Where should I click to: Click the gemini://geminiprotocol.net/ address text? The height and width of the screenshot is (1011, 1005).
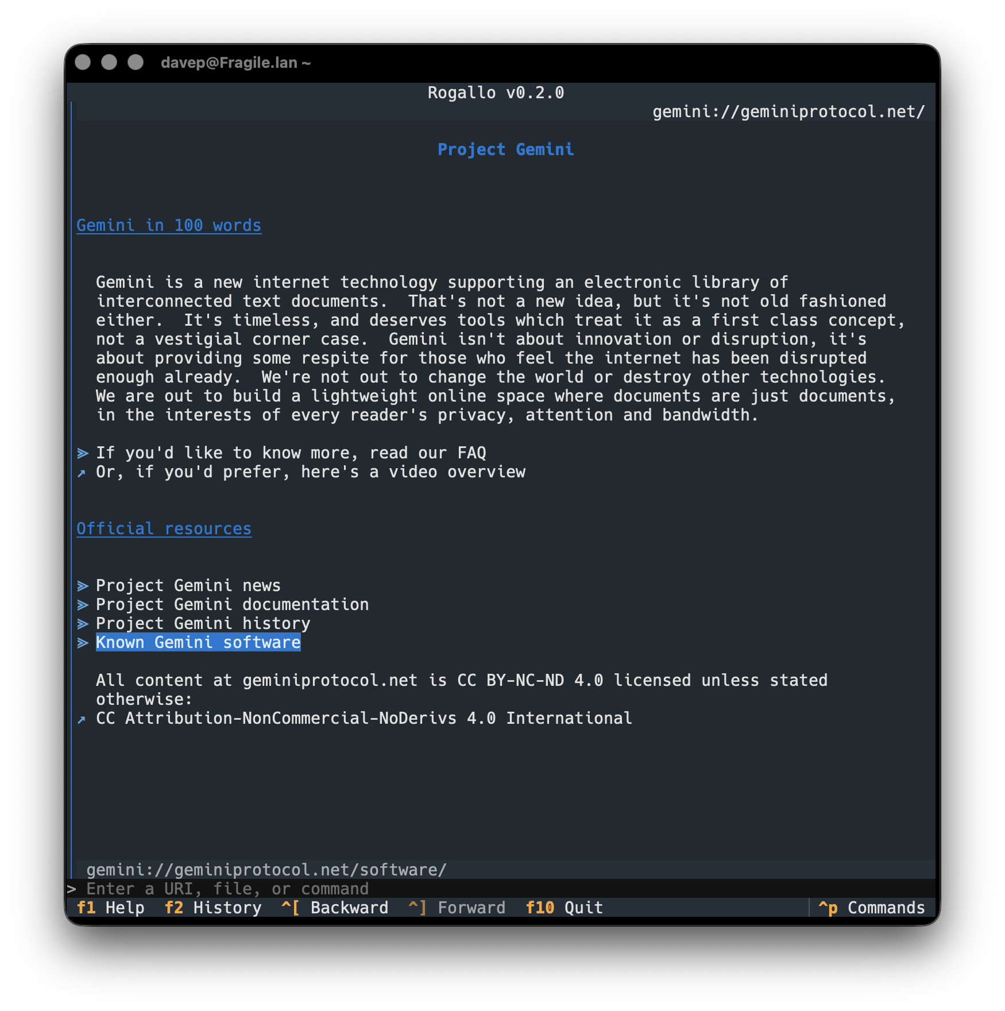788,111
